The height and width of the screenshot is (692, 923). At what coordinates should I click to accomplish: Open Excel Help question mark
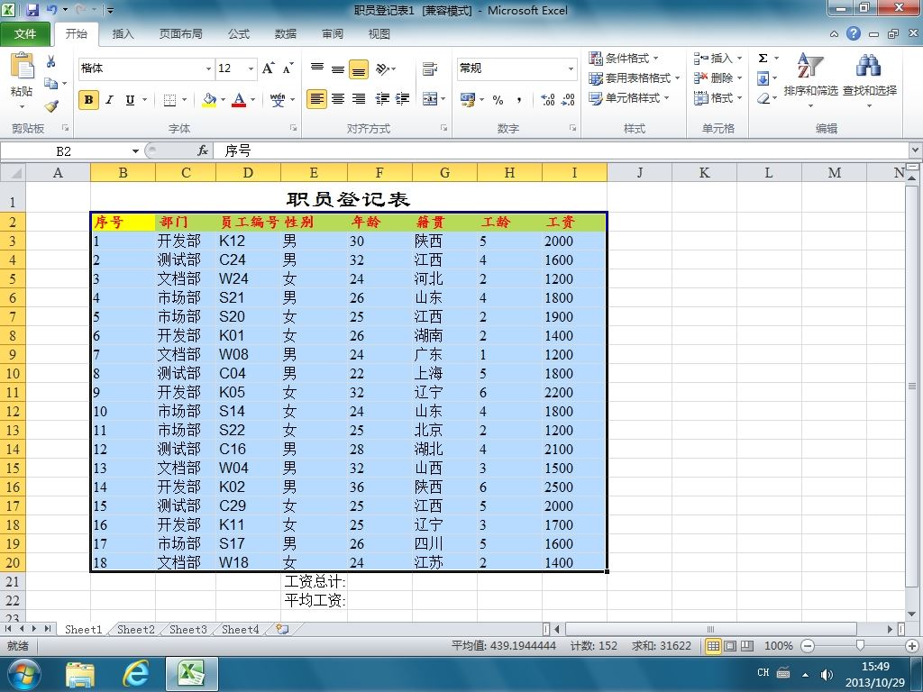[x=853, y=33]
